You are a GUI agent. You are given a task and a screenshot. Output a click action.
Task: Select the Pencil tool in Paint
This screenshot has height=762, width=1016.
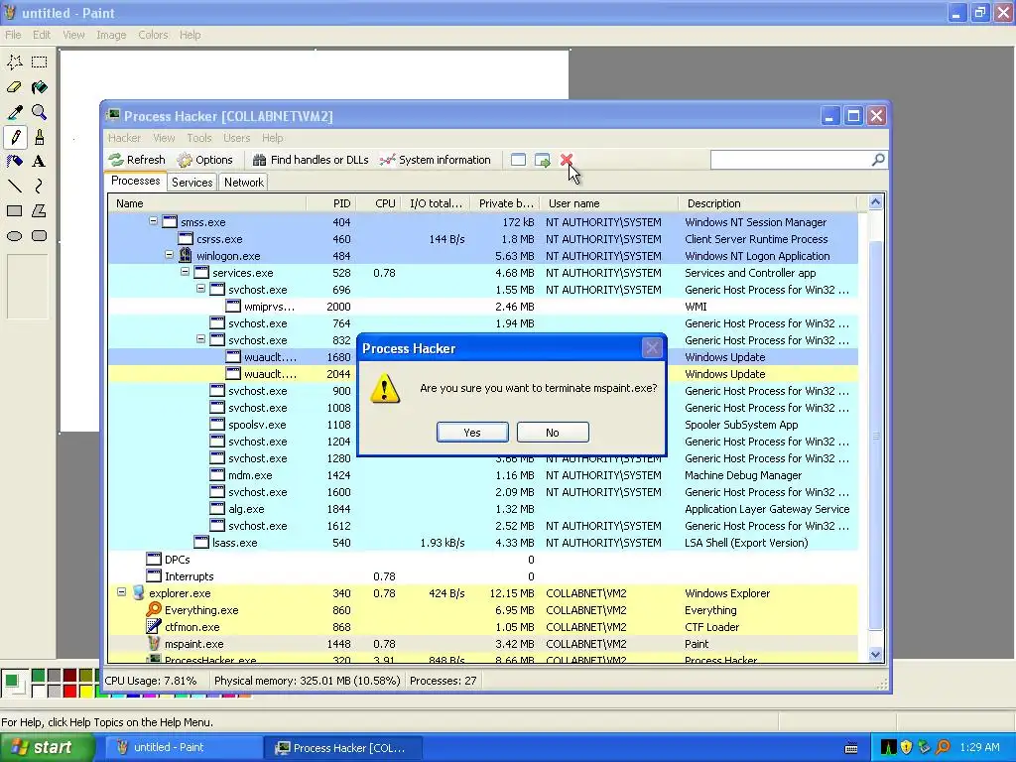click(x=15, y=137)
